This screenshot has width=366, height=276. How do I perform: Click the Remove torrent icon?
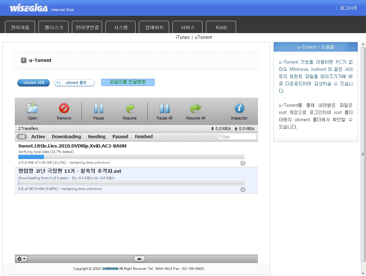(64, 109)
